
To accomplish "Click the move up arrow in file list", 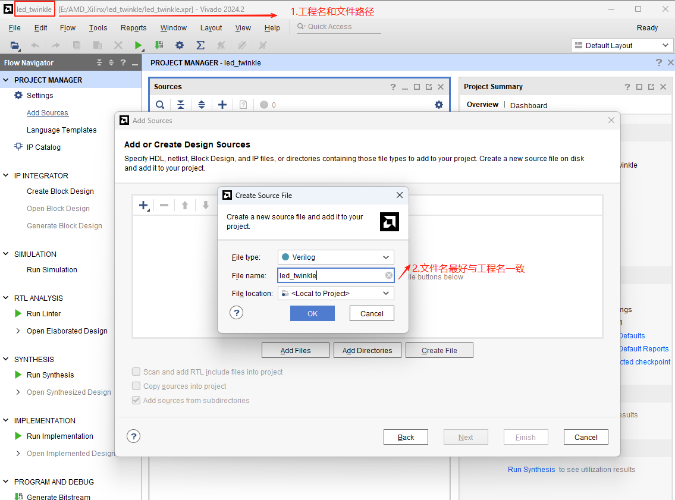I will pyautogui.click(x=185, y=205).
